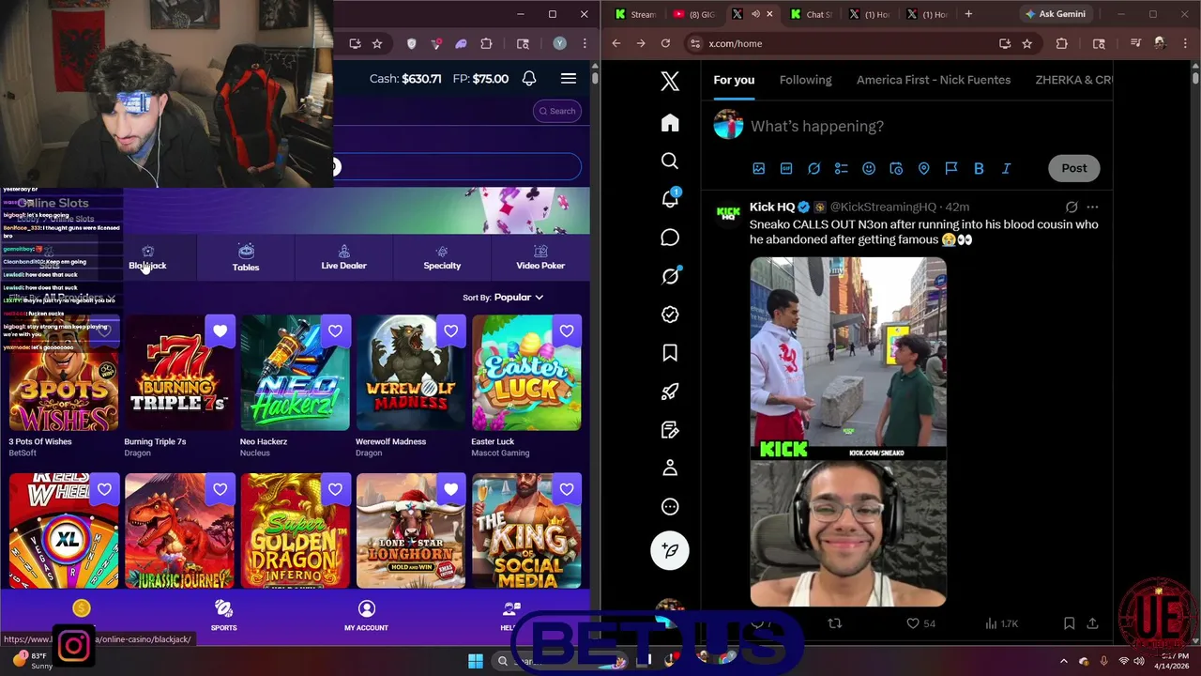Go to X Home via house icon
1201x676 pixels.
click(x=670, y=123)
